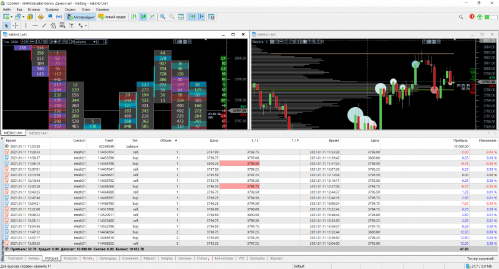This screenshot has width=499, height=269.
Task: Open the Торговля tab
Action: click(15, 258)
